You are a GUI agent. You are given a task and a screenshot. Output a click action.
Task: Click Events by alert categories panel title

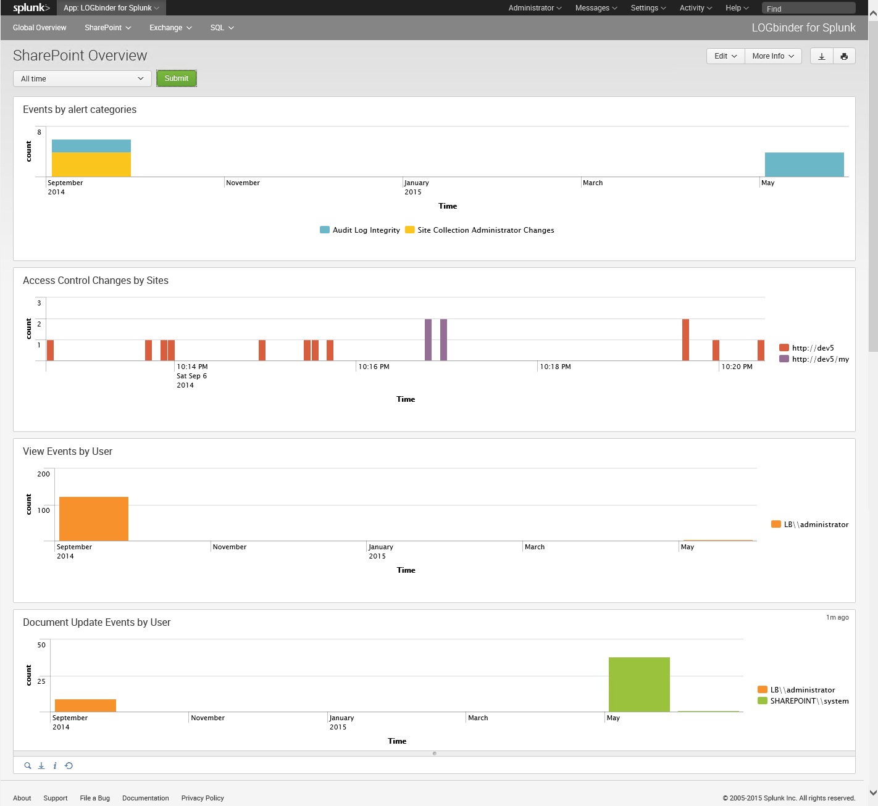(x=80, y=109)
